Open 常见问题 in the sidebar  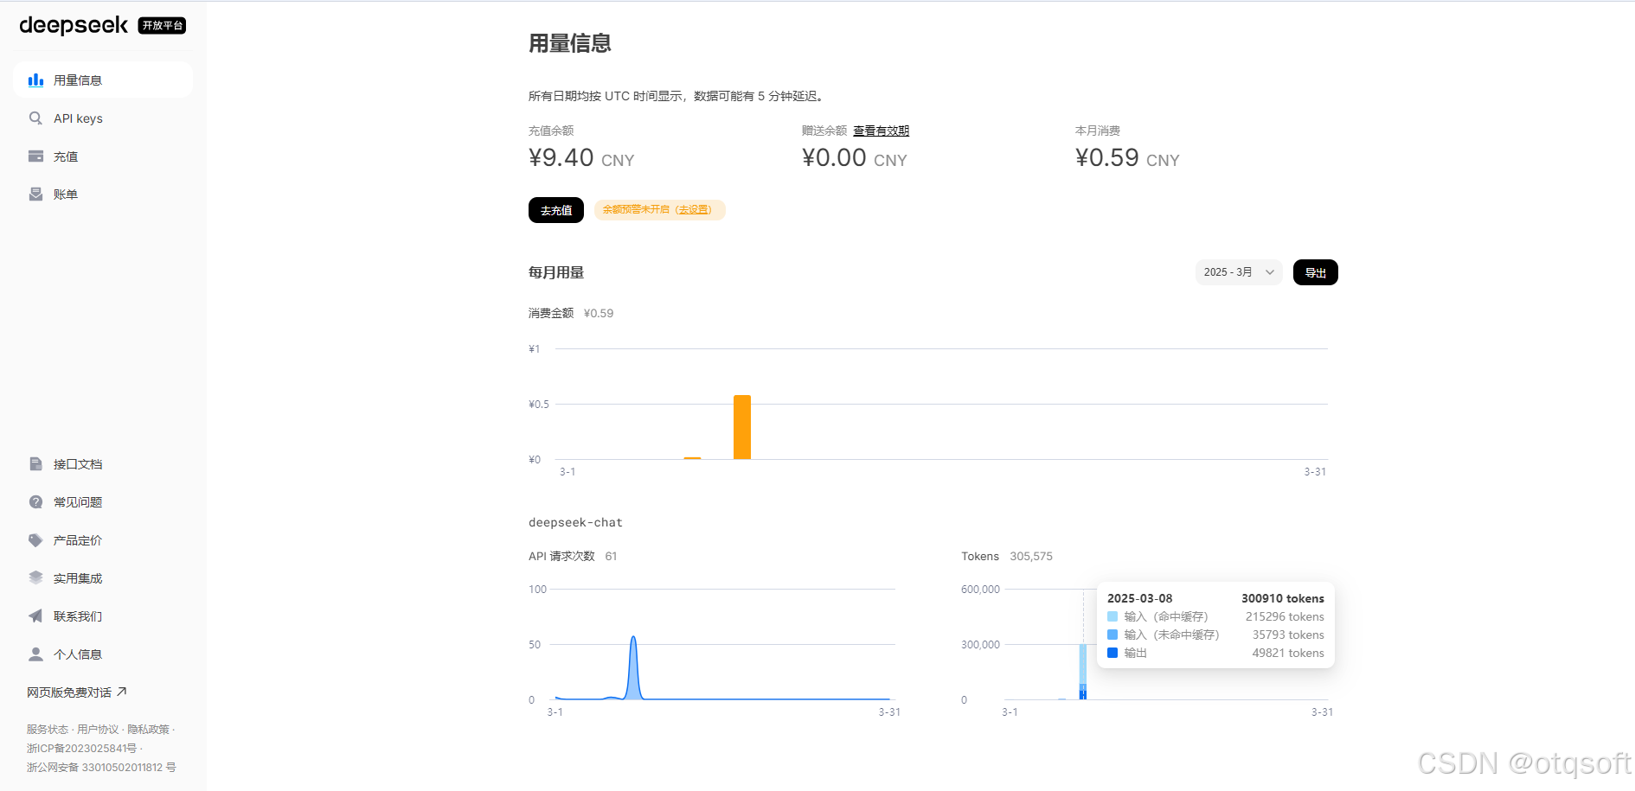coord(103,502)
